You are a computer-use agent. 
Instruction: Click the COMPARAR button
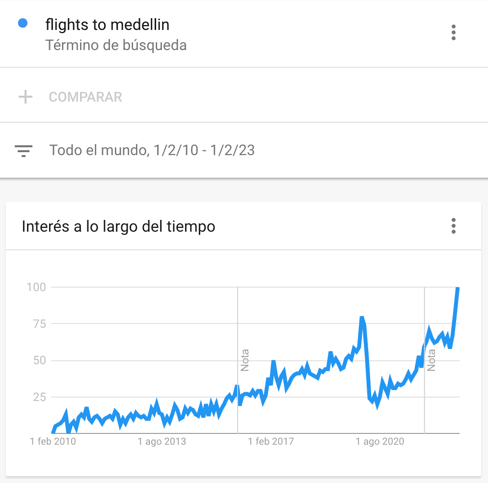[85, 97]
